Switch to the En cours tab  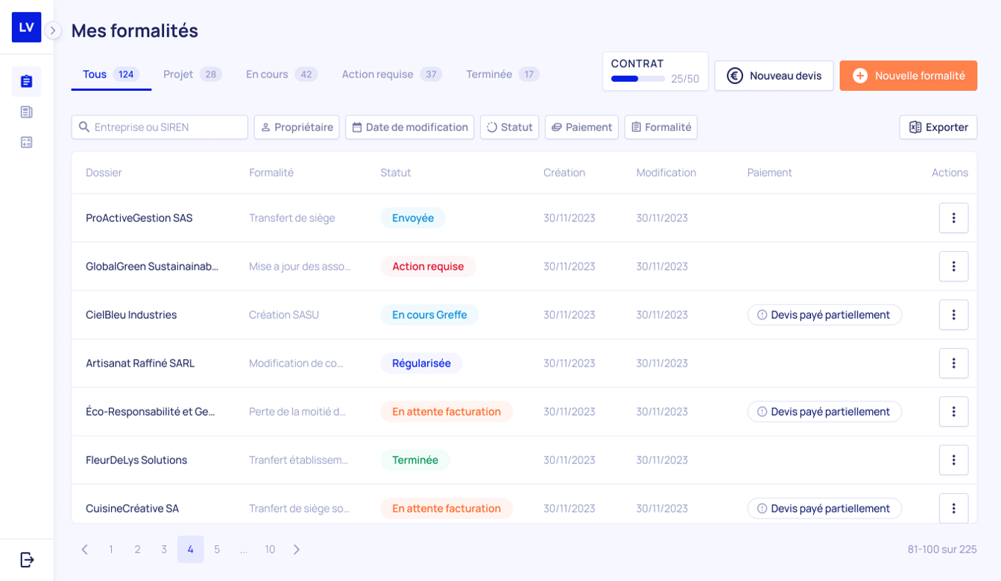pyautogui.click(x=281, y=74)
